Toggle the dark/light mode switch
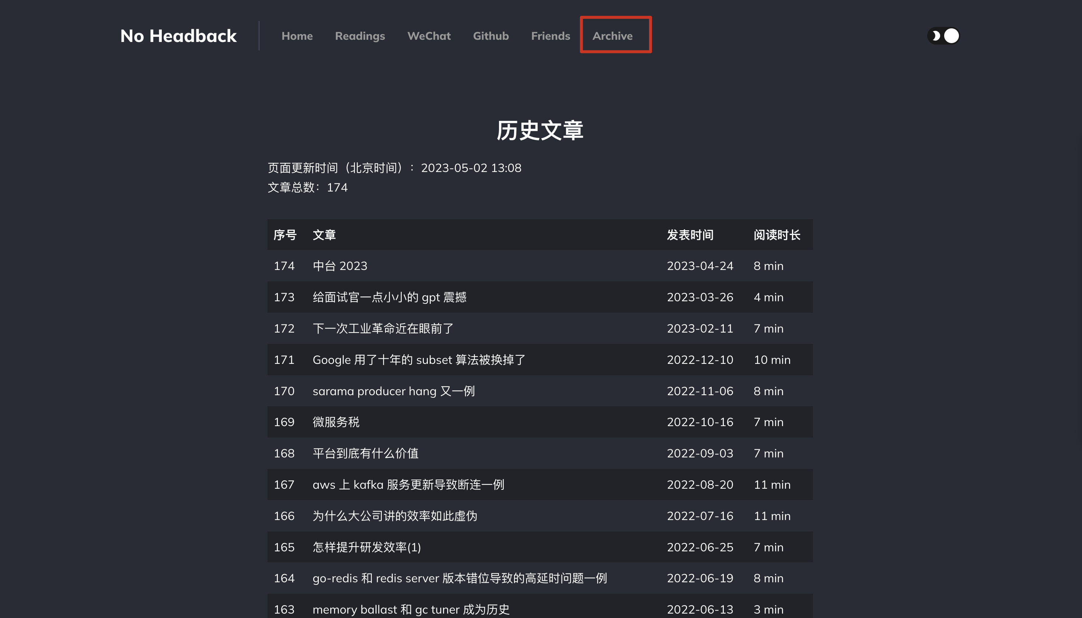The height and width of the screenshot is (618, 1082). click(943, 36)
